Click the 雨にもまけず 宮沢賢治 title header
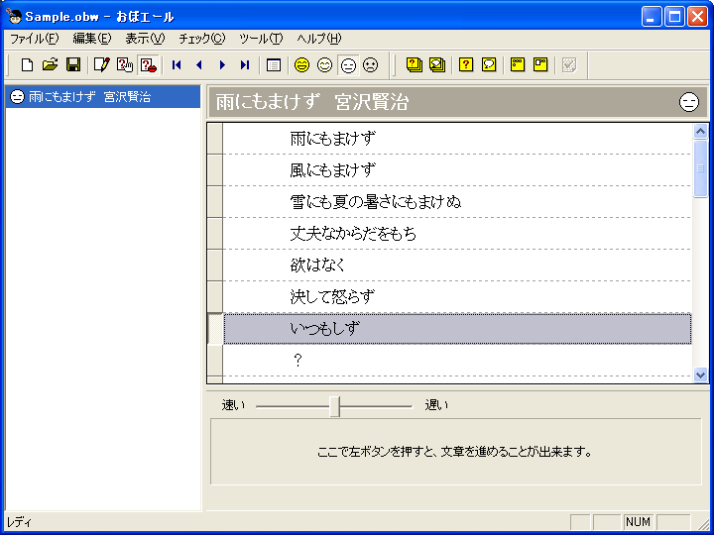 point(458,102)
